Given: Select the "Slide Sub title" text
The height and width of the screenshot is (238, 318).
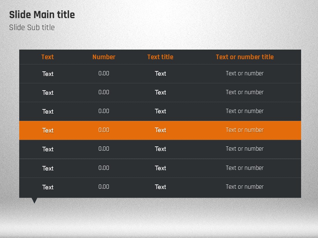Looking at the screenshot, I should [32, 27].
